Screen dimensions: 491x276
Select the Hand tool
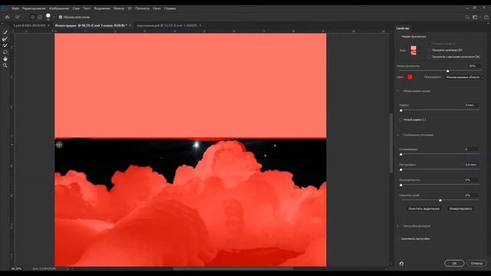coord(5,59)
